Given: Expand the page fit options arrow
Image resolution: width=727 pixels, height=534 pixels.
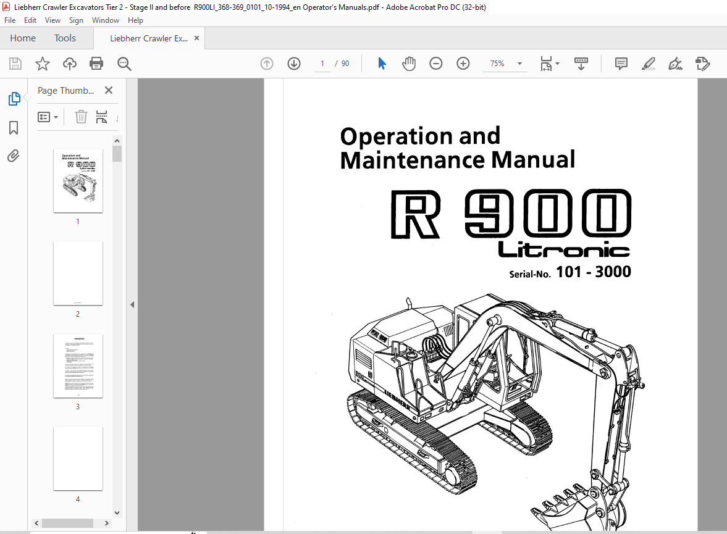Looking at the screenshot, I should [x=557, y=64].
